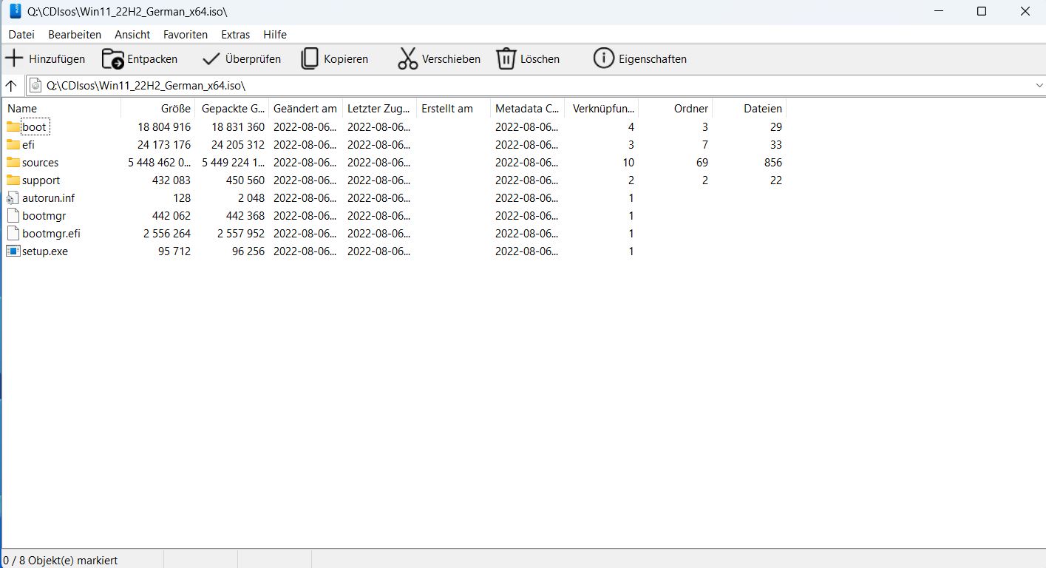Sort by the Ordner column header
The image size is (1046, 568).
click(675, 109)
